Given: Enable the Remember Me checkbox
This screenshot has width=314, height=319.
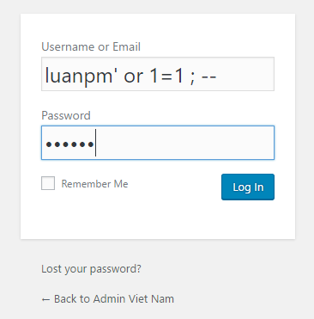Looking at the screenshot, I should click(x=48, y=183).
